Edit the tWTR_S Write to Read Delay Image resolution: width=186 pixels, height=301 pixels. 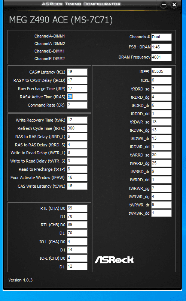(77, 161)
